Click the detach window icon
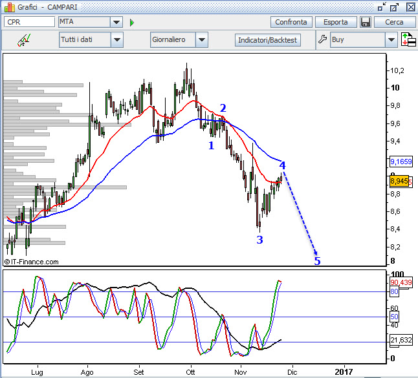The image size is (418, 378). [x=382, y=7]
